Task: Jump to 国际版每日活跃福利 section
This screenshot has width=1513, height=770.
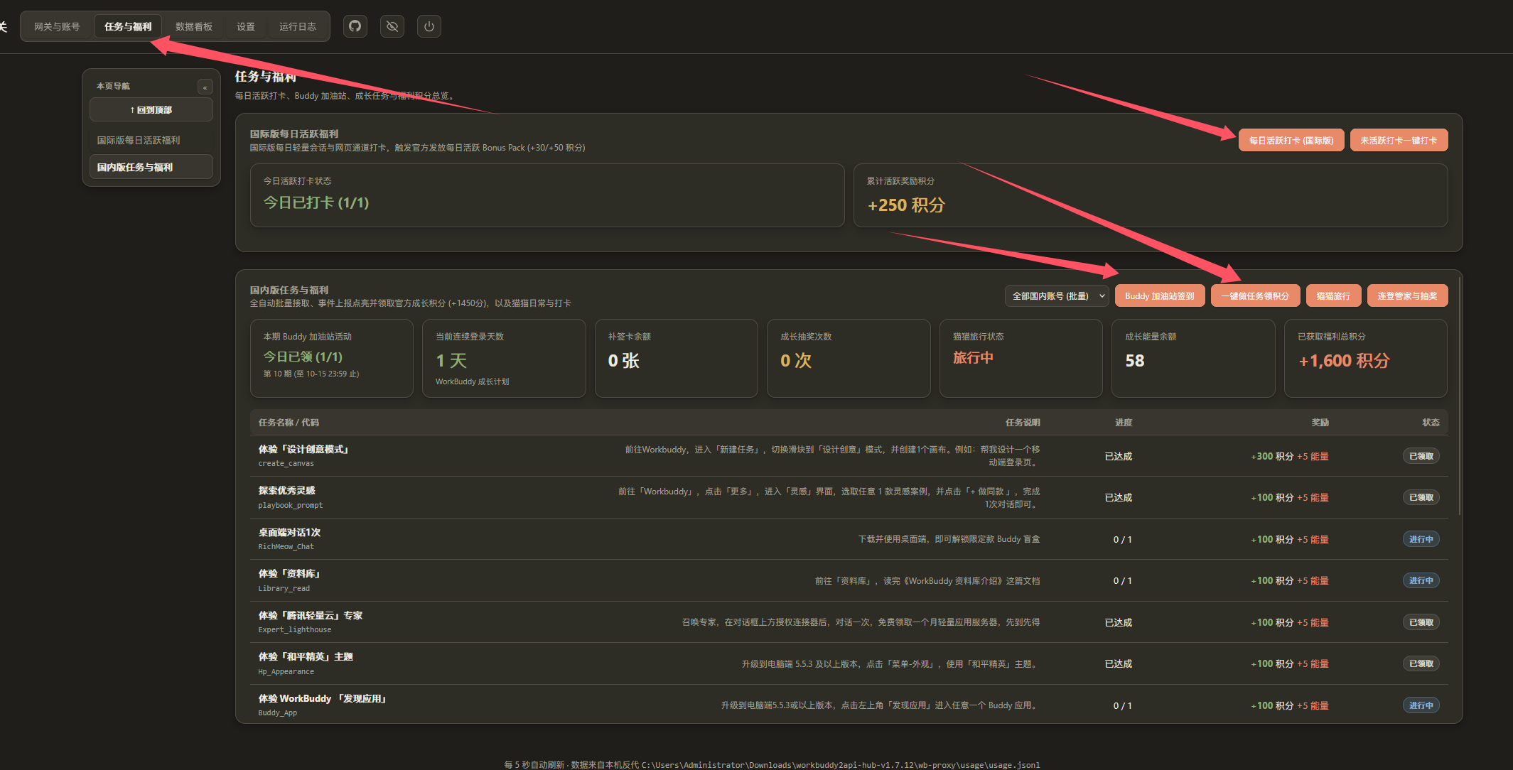Action: point(151,141)
